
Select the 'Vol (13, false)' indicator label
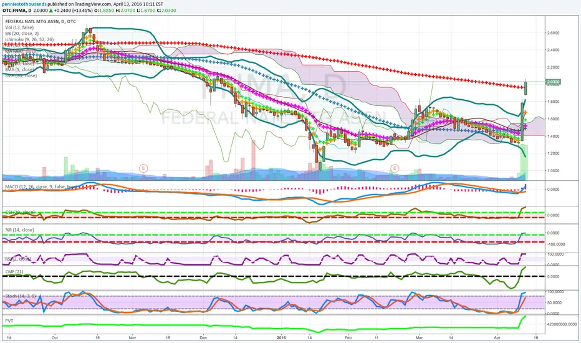19,27
